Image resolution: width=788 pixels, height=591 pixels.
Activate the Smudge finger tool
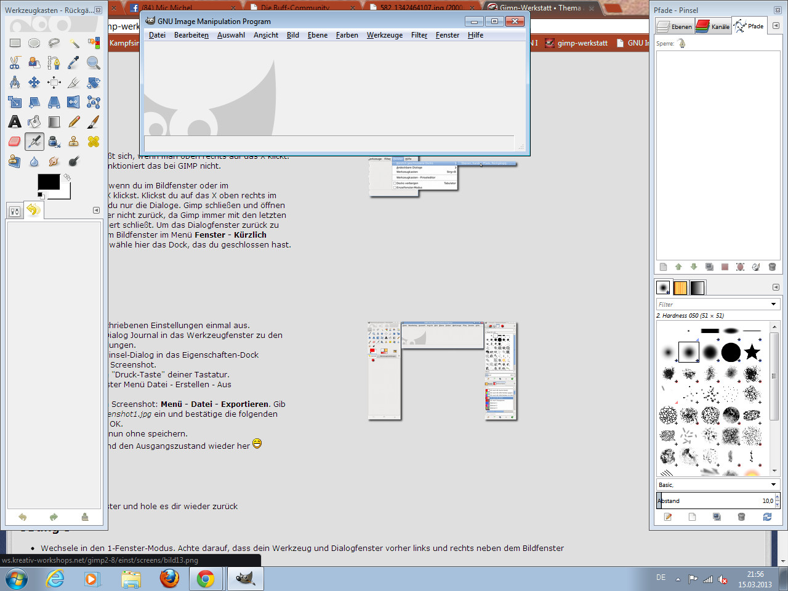[54, 161]
